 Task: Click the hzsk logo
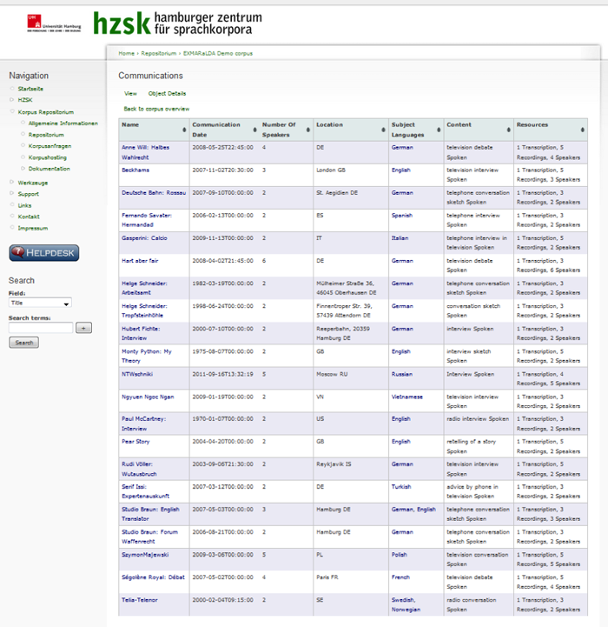tap(177, 23)
